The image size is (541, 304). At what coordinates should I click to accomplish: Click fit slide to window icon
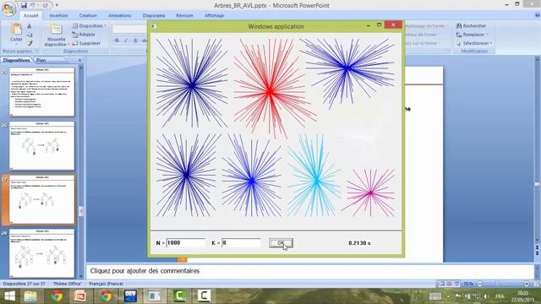pyautogui.click(x=537, y=284)
